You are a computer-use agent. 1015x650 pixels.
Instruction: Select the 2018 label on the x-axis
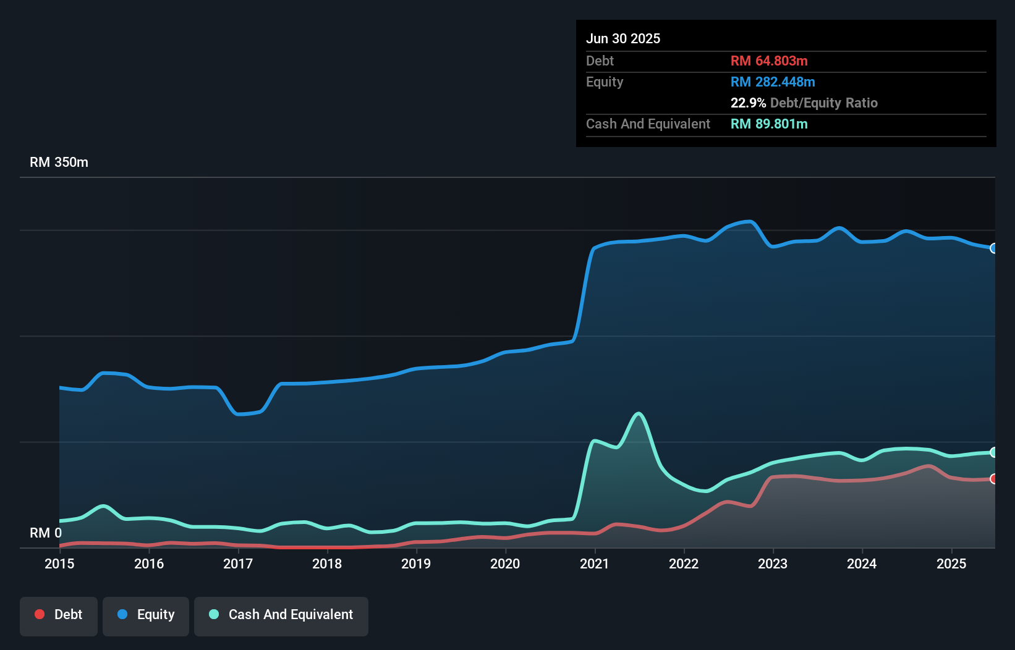[x=327, y=563]
